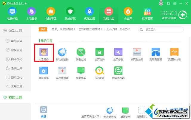The height and width of the screenshot is (120, 191).
Task: Click the 编辑 edit button
Action: (x=44, y=112)
